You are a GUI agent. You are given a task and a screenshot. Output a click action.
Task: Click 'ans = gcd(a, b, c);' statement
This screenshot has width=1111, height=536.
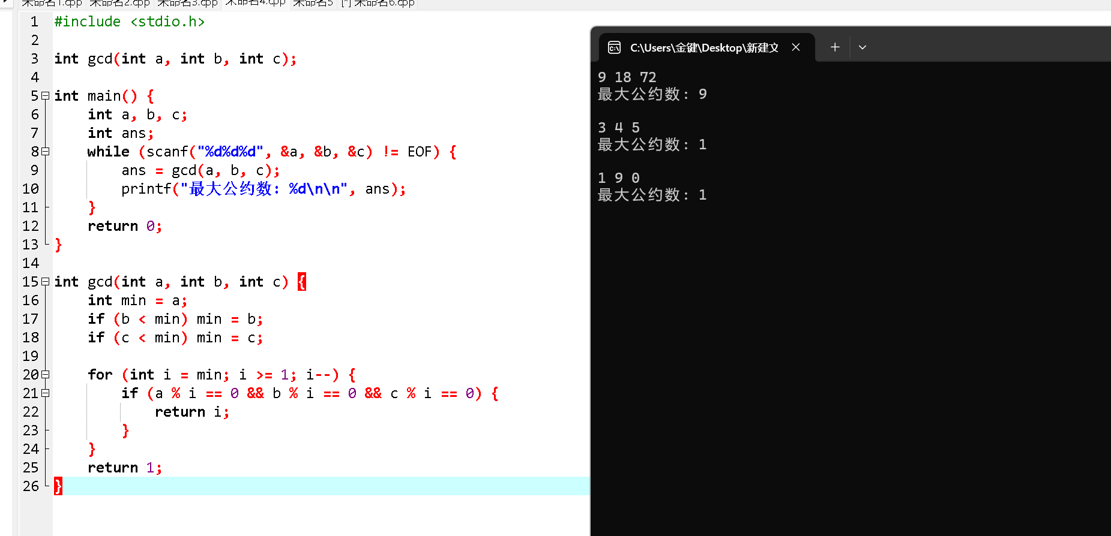200,170
